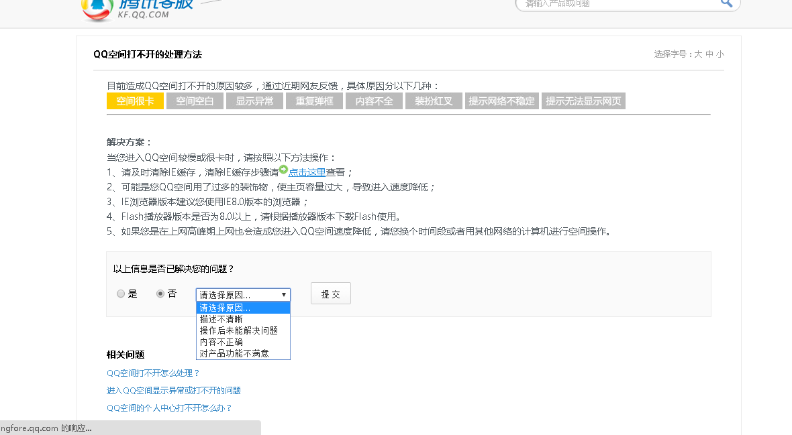The image size is (792, 435).
Task: Switch to the 提示网络不稳定 tab
Action: coord(501,101)
